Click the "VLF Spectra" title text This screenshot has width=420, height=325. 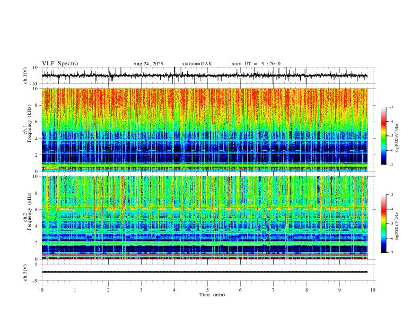60,64
